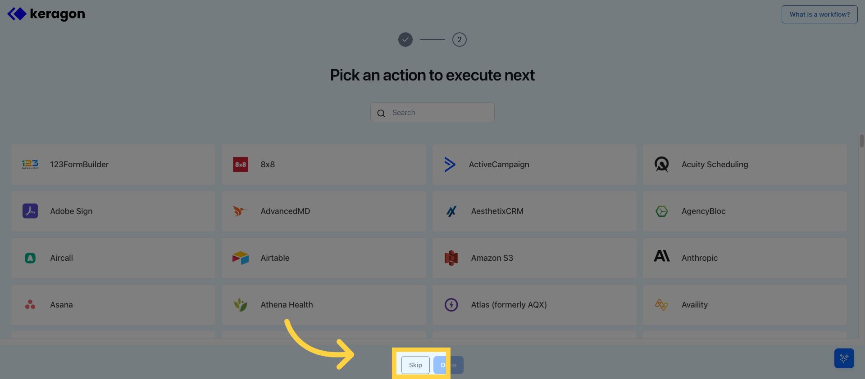The width and height of the screenshot is (865, 379).
Task: Select the Asana three-dots icon
Action: click(x=30, y=305)
